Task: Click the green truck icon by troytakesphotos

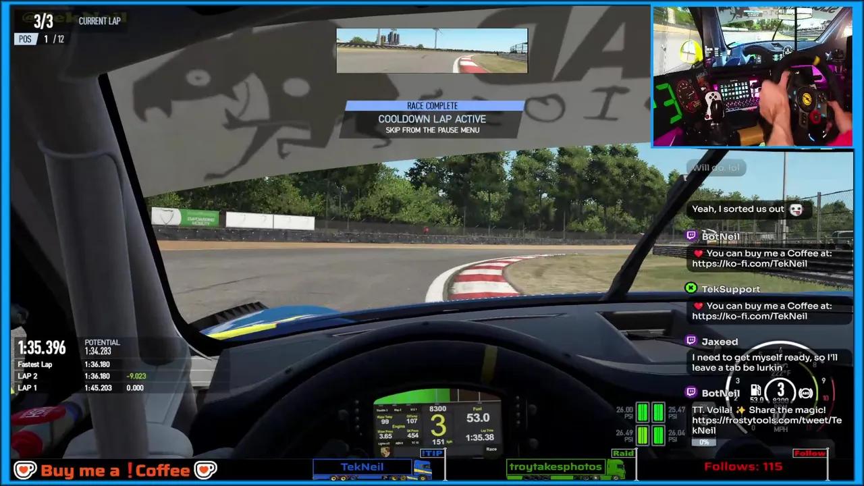Action: click(616, 468)
